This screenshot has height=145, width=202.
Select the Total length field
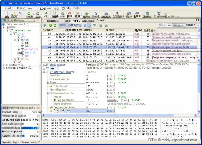click(61, 86)
